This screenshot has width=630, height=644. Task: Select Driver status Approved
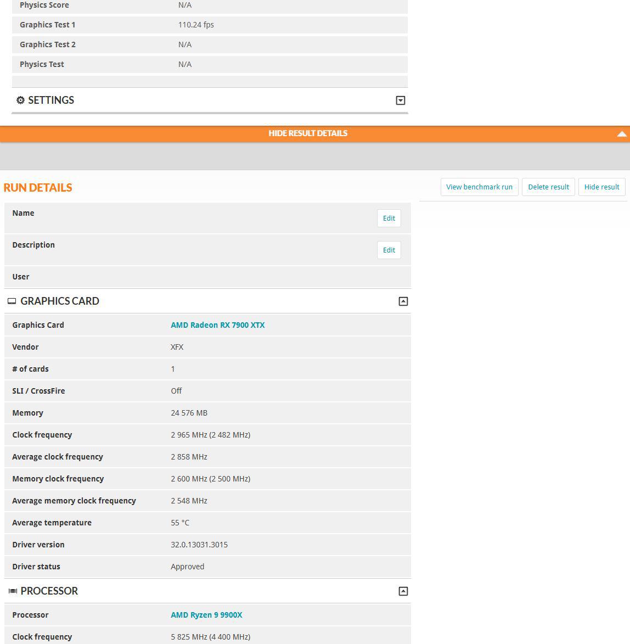pyautogui.click(x=187, y=567)
